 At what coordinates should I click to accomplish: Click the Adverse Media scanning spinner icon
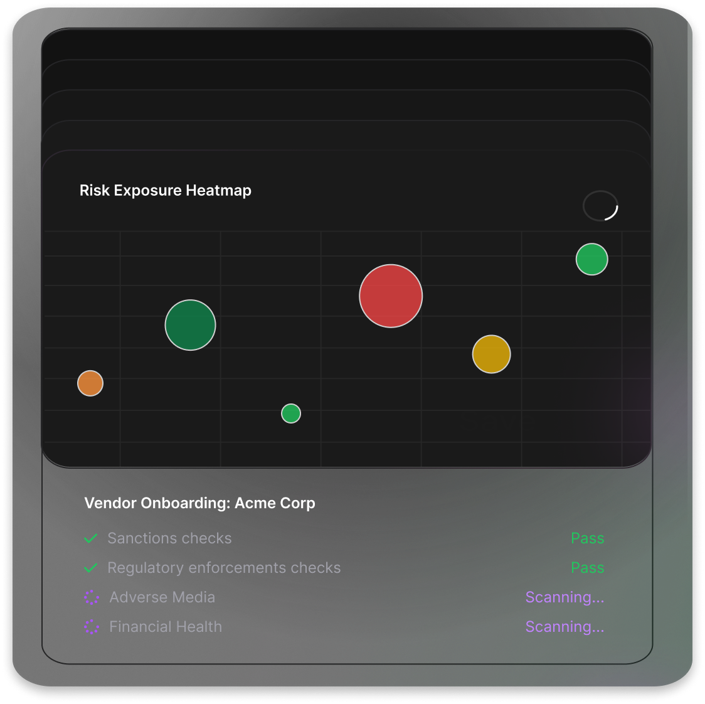(92, 597)
